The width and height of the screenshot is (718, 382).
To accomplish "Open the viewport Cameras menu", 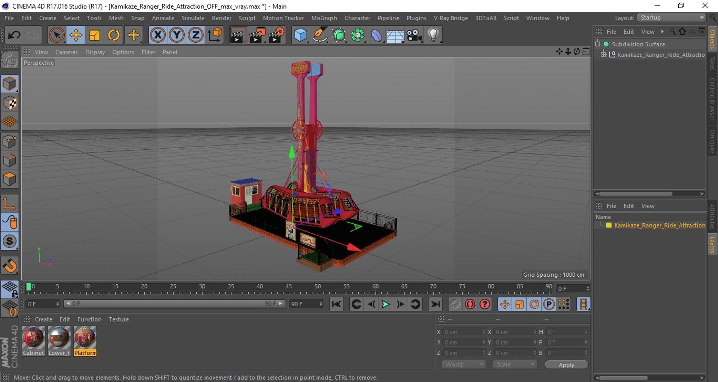I will click(x=67, y=52).
